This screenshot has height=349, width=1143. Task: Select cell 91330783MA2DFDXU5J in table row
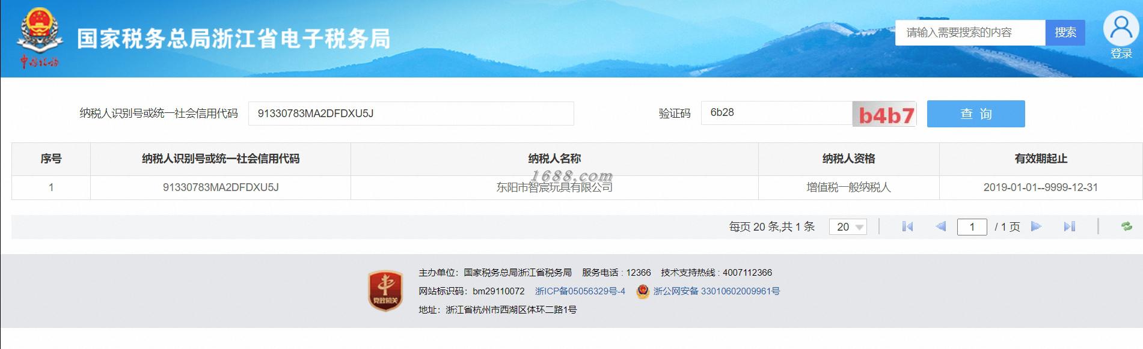click(x=221, y=187)
